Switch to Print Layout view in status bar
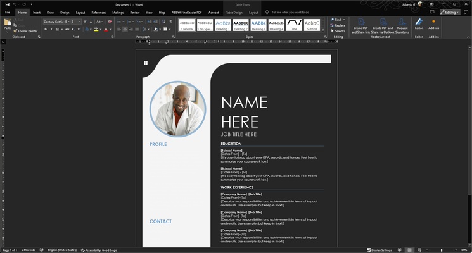Viewport: 472px width, 253px height. [x=409, y=250]
